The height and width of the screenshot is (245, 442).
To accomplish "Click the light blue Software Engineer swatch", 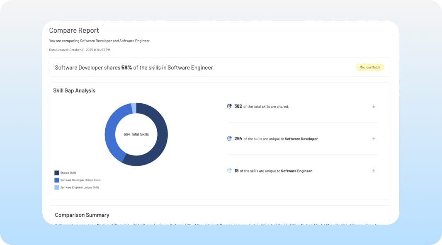I will (56, 187).
